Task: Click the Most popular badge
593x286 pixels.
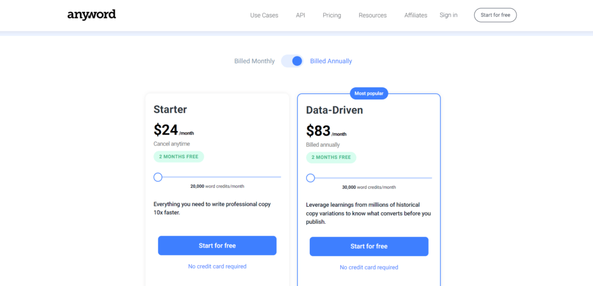Action: click(369, 93)
